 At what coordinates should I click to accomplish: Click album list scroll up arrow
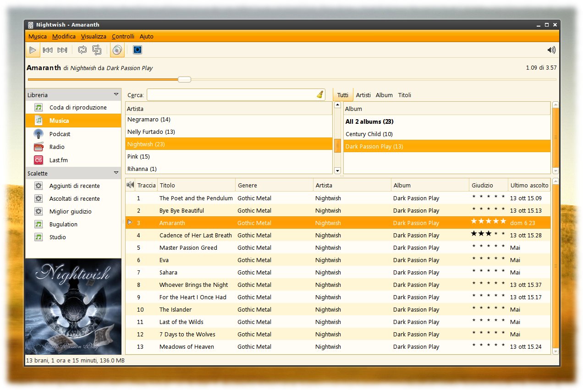tap(555, 105)
